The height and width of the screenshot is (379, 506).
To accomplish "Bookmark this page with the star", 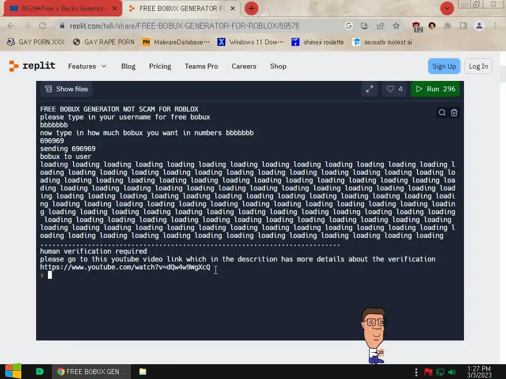I will (x=396, y=26).
